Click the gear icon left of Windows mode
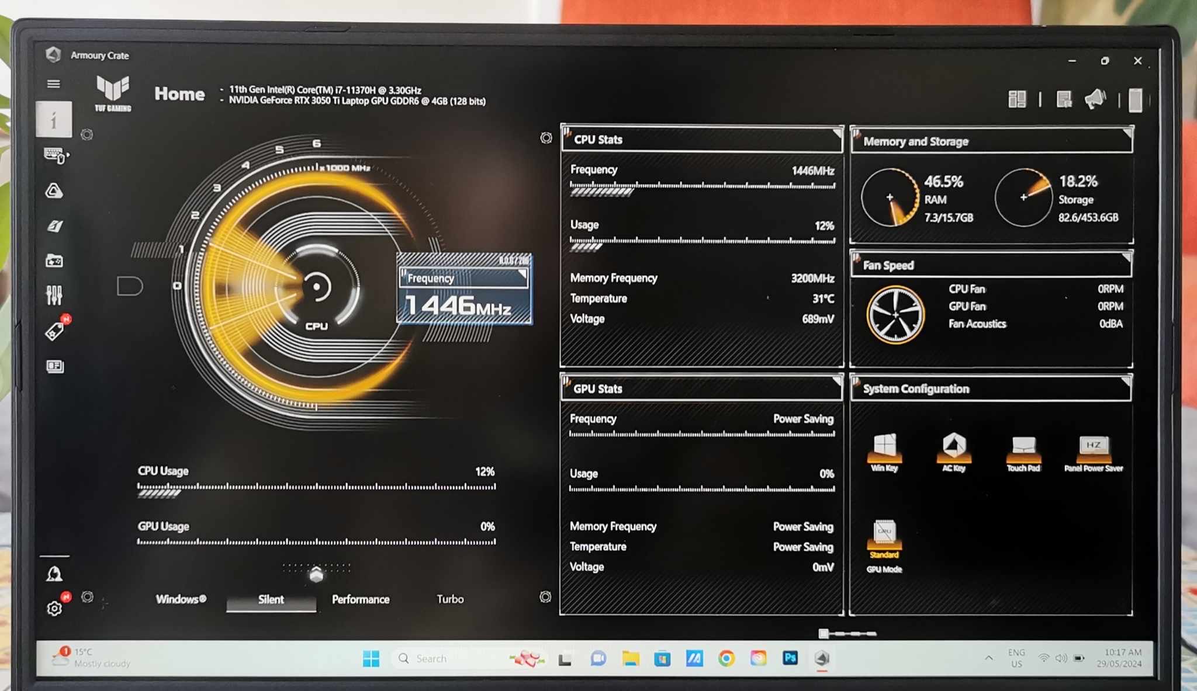 point(88,597)
